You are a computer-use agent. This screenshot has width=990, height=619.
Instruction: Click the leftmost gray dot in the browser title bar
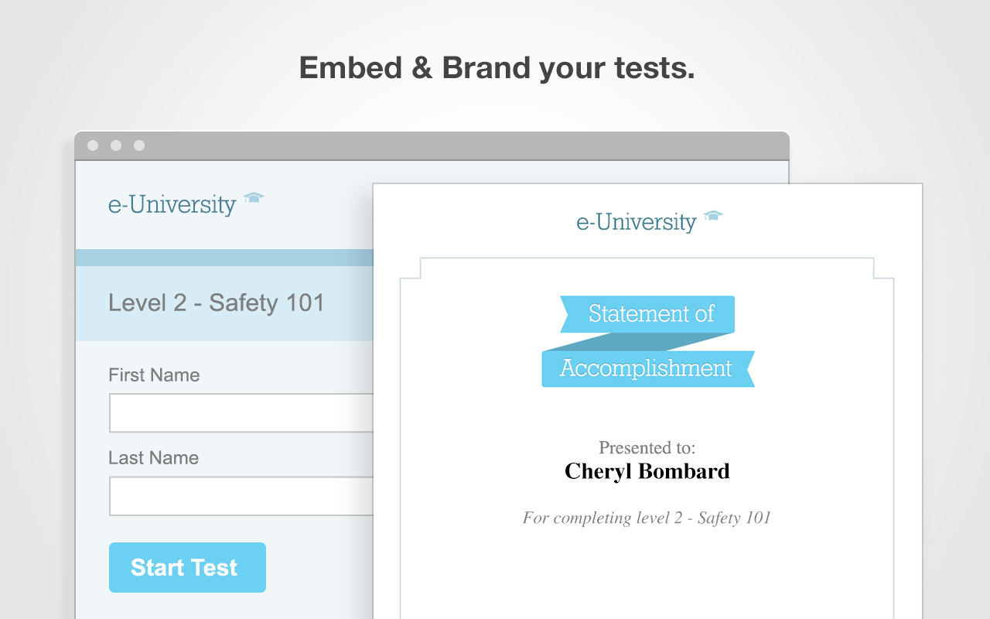click(x=93, y=145)
